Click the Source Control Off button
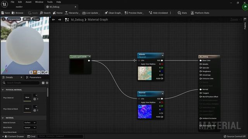248x139 pixels. tap(234, 136)
